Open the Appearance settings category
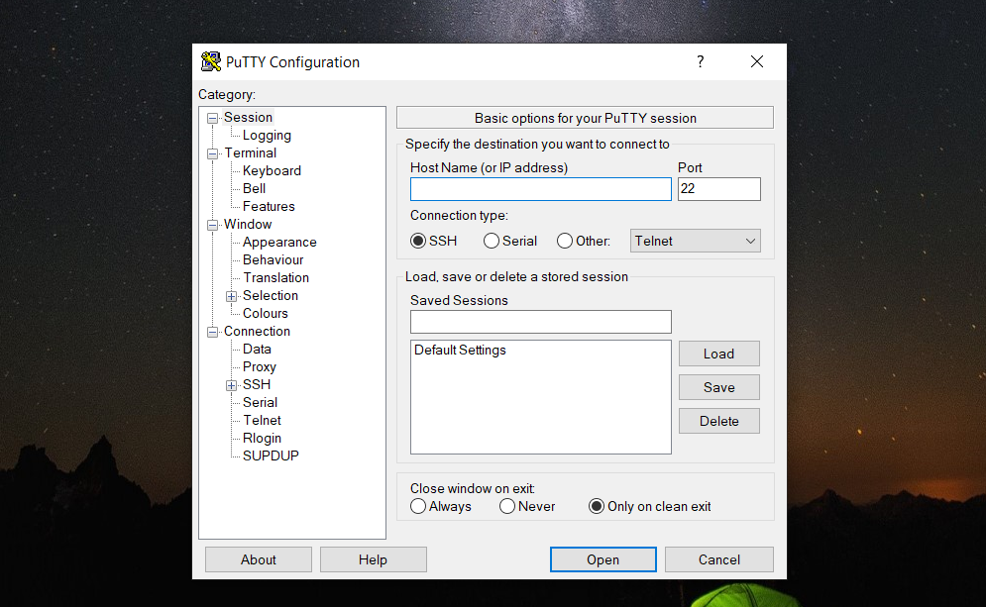The width and height of the screenshot is (986, 607). [279, 242]
